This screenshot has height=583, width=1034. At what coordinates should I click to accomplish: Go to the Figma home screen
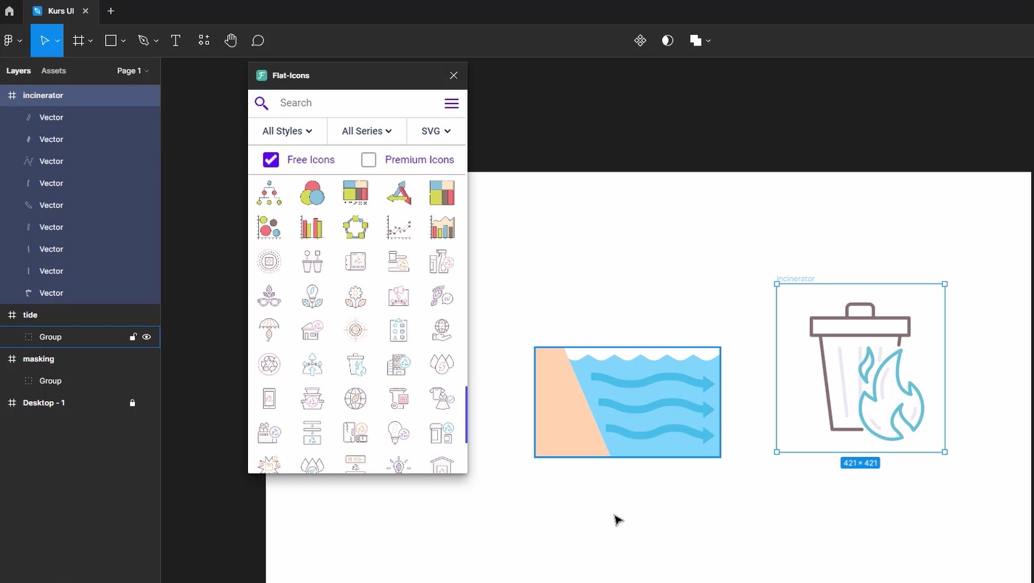click(x=9, y=11)
